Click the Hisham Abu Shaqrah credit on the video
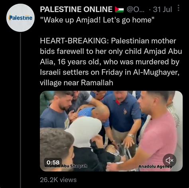This screenshot has width=189, height=188. (66, 166)
